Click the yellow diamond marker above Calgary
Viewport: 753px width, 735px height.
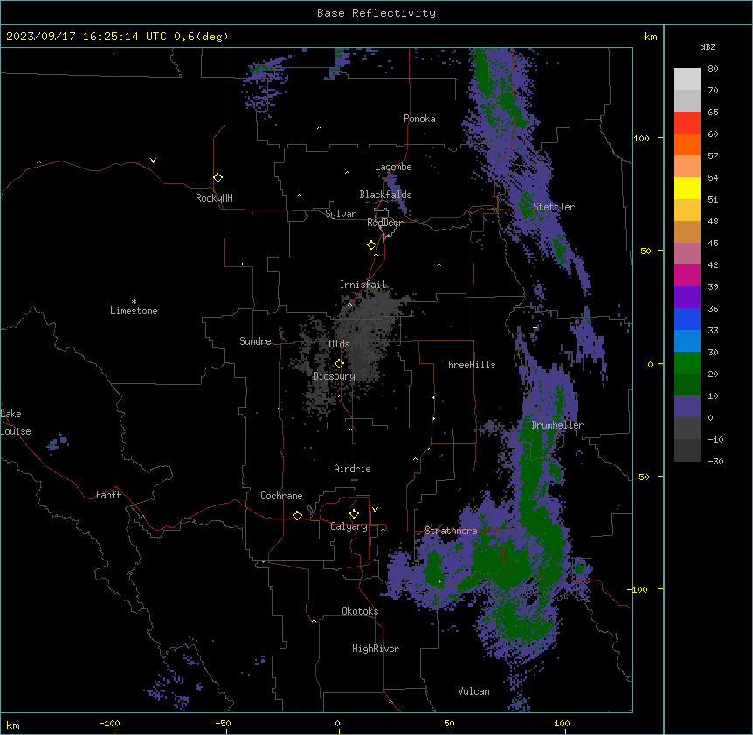(354, 514)
